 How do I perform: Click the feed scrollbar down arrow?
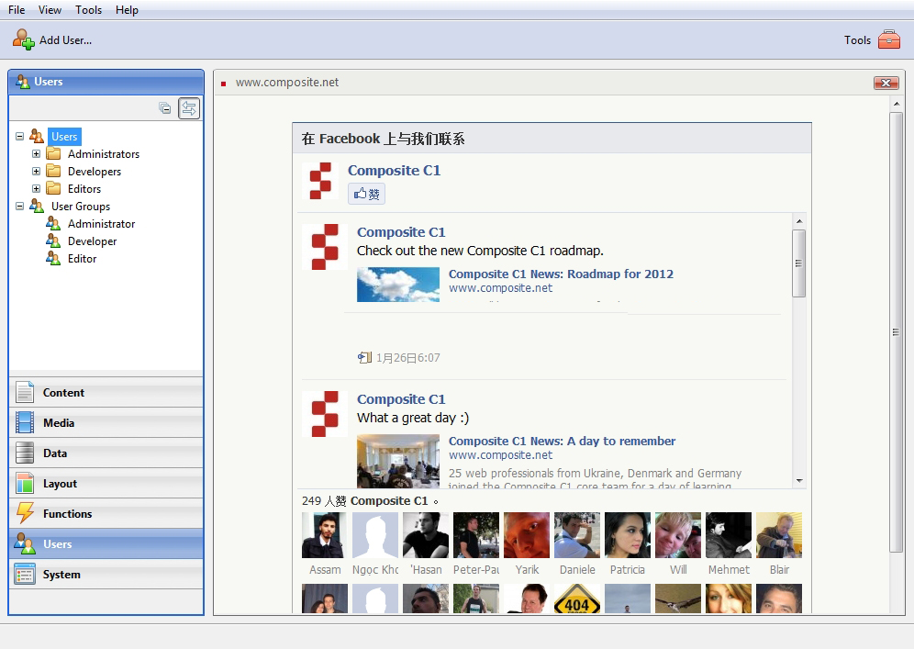tap(799, 481)
